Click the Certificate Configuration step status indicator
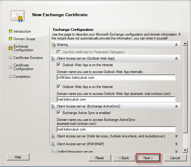This screenshot has height=167, width=191. (11, 67)
